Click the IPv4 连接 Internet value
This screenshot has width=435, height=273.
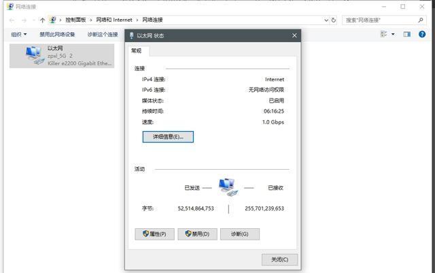(x=275, y=79)
